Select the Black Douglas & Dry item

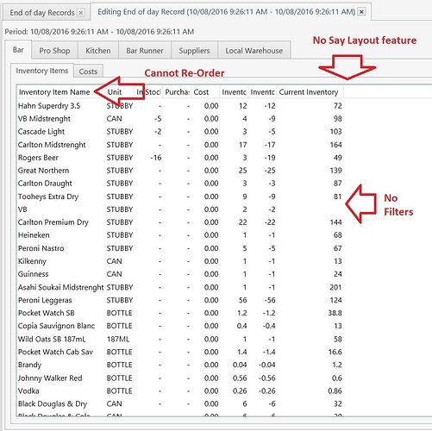point(180,403)
